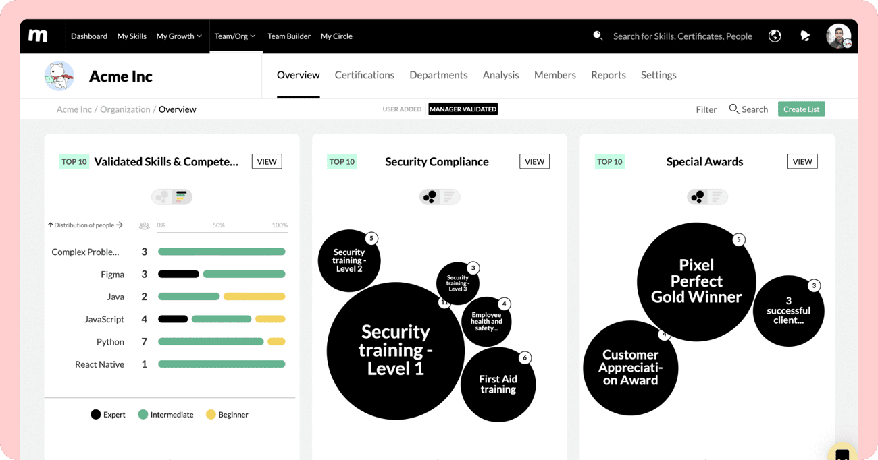Switch to the Members tab
The image size is (878, 460).
click(x=554, y=75)
